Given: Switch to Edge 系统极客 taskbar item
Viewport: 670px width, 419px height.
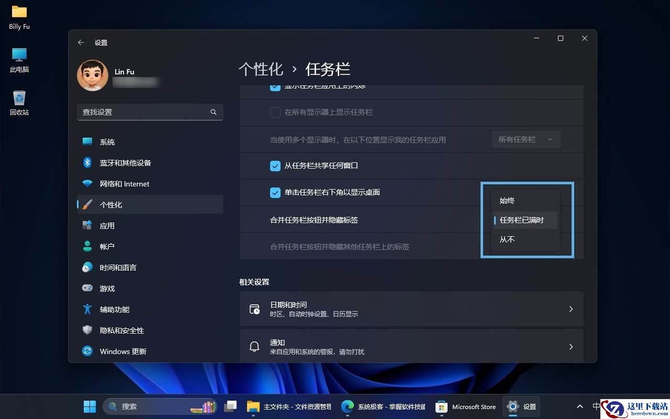Looking at the screenshot, I should [x=383, y=406].
